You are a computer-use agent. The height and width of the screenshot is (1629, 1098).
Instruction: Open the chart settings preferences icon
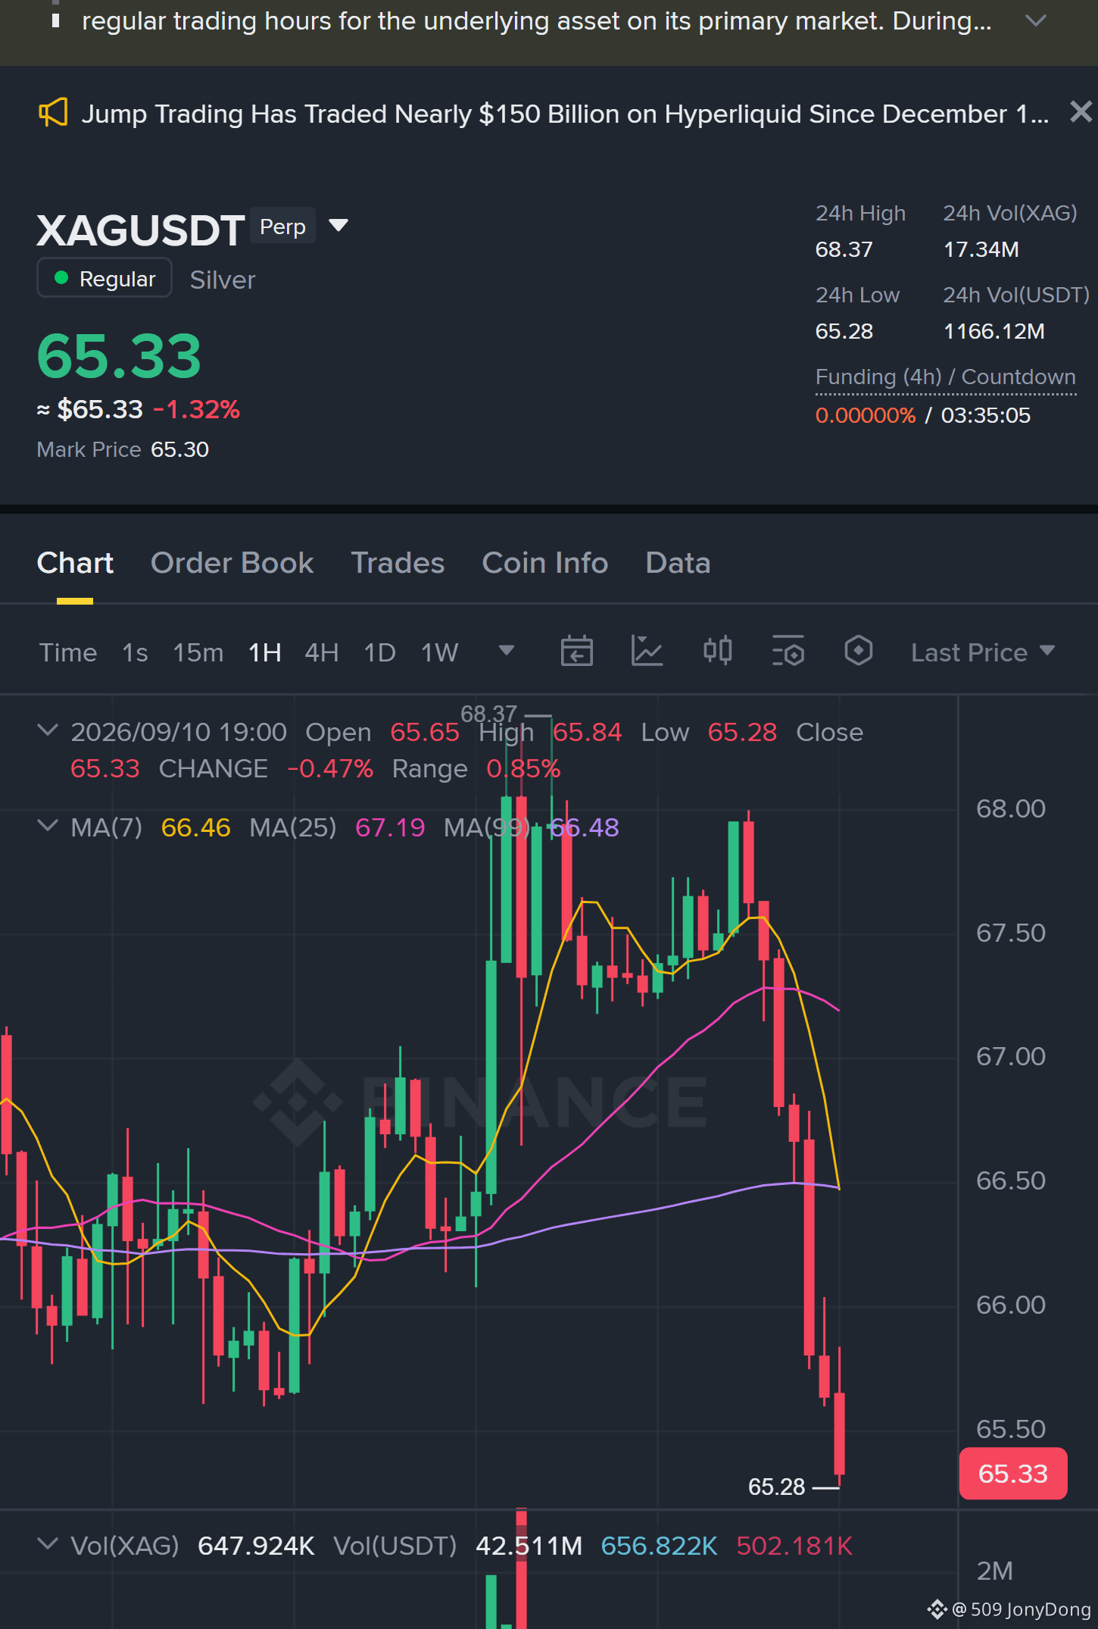click(788, 651)
